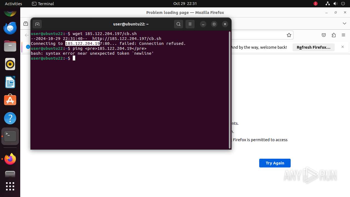
Task: Open Terminal app menu in top bar
Action: pos(43,4)
